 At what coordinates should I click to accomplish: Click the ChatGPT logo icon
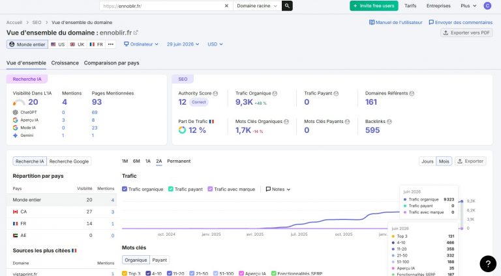click(x=16, y=112)
